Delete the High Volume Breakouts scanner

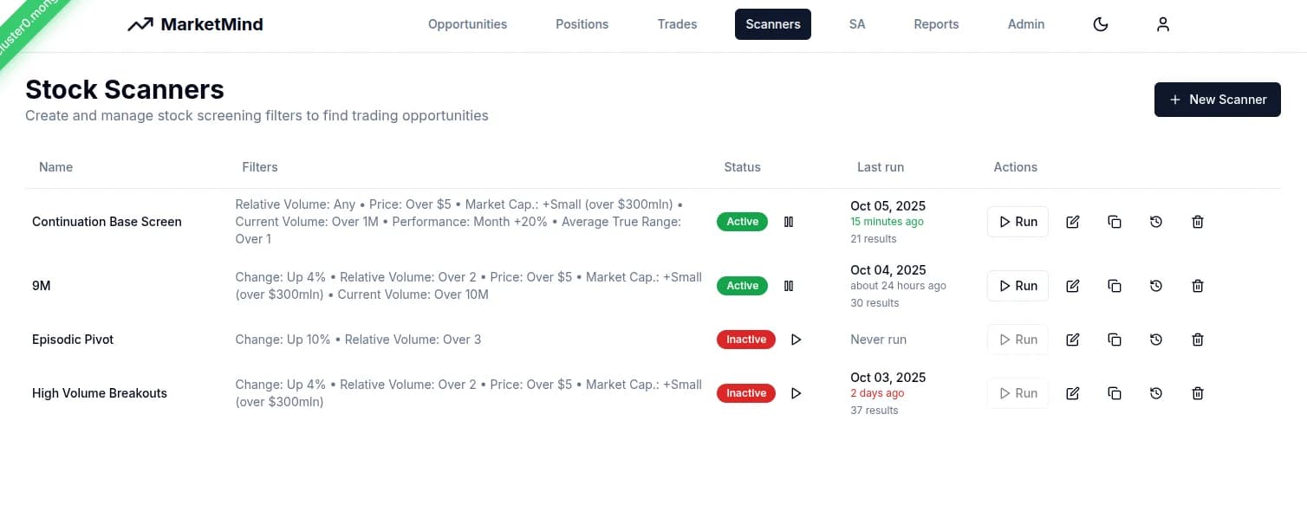pos(1198,393)
